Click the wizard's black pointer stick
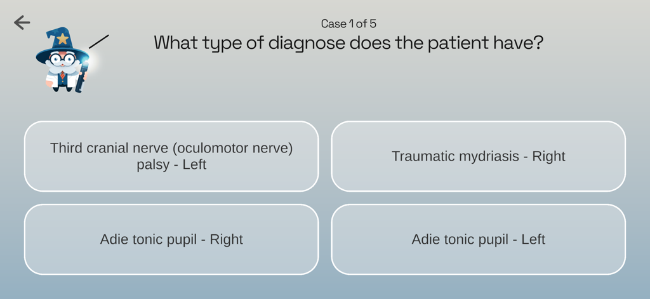Image resolution: width=650 pixels, height=299 pixels. pos(99,41)
